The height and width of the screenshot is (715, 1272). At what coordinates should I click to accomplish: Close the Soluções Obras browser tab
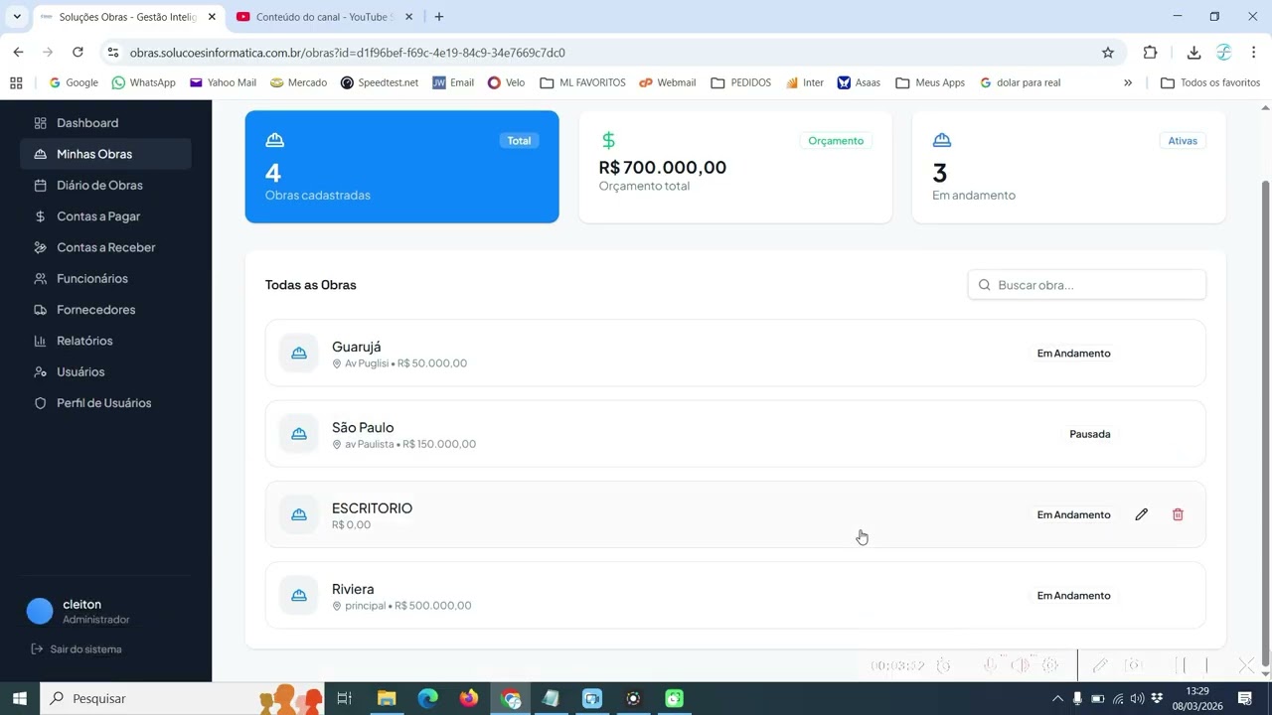212,17
